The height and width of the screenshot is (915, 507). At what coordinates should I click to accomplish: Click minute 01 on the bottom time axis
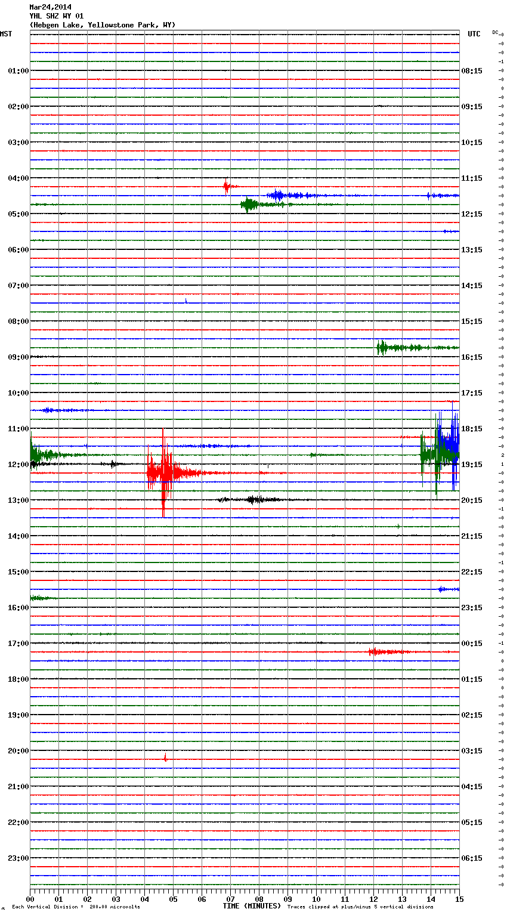coord(58,899)
